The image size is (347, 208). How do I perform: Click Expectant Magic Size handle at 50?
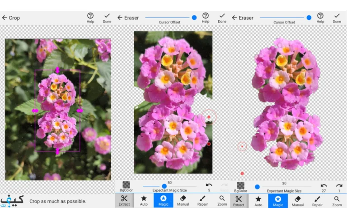pos(164,186)
